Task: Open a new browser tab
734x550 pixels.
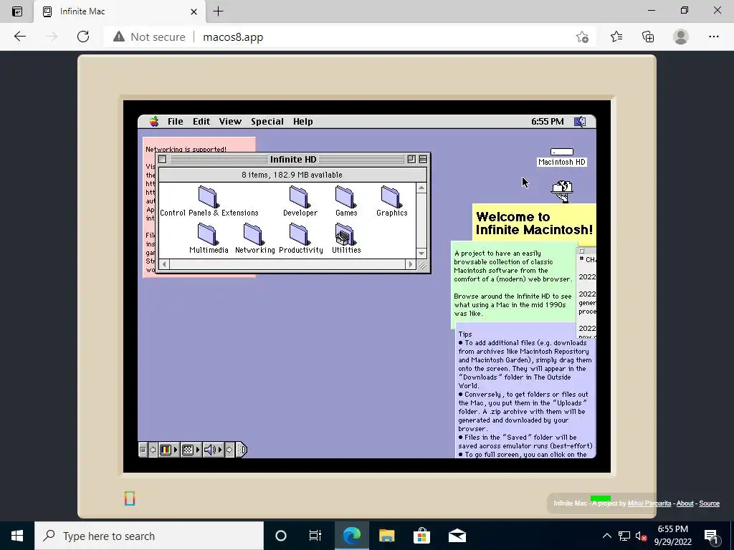Action: (x=218, y=11)
